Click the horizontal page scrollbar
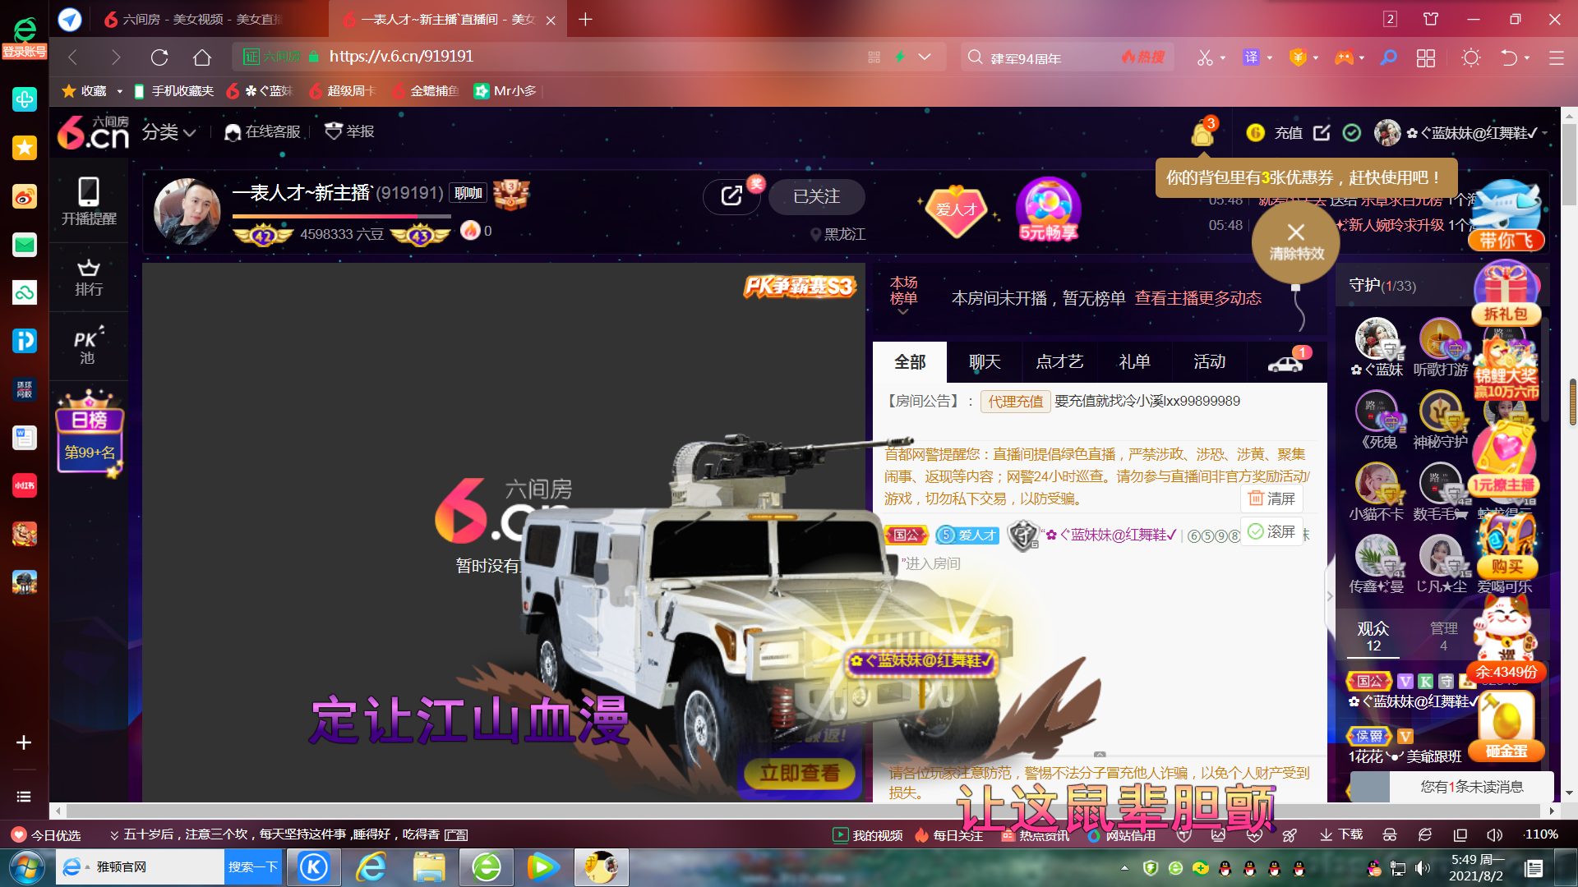The width and height of the screenshot is (1578, 887). coord(802,811)
